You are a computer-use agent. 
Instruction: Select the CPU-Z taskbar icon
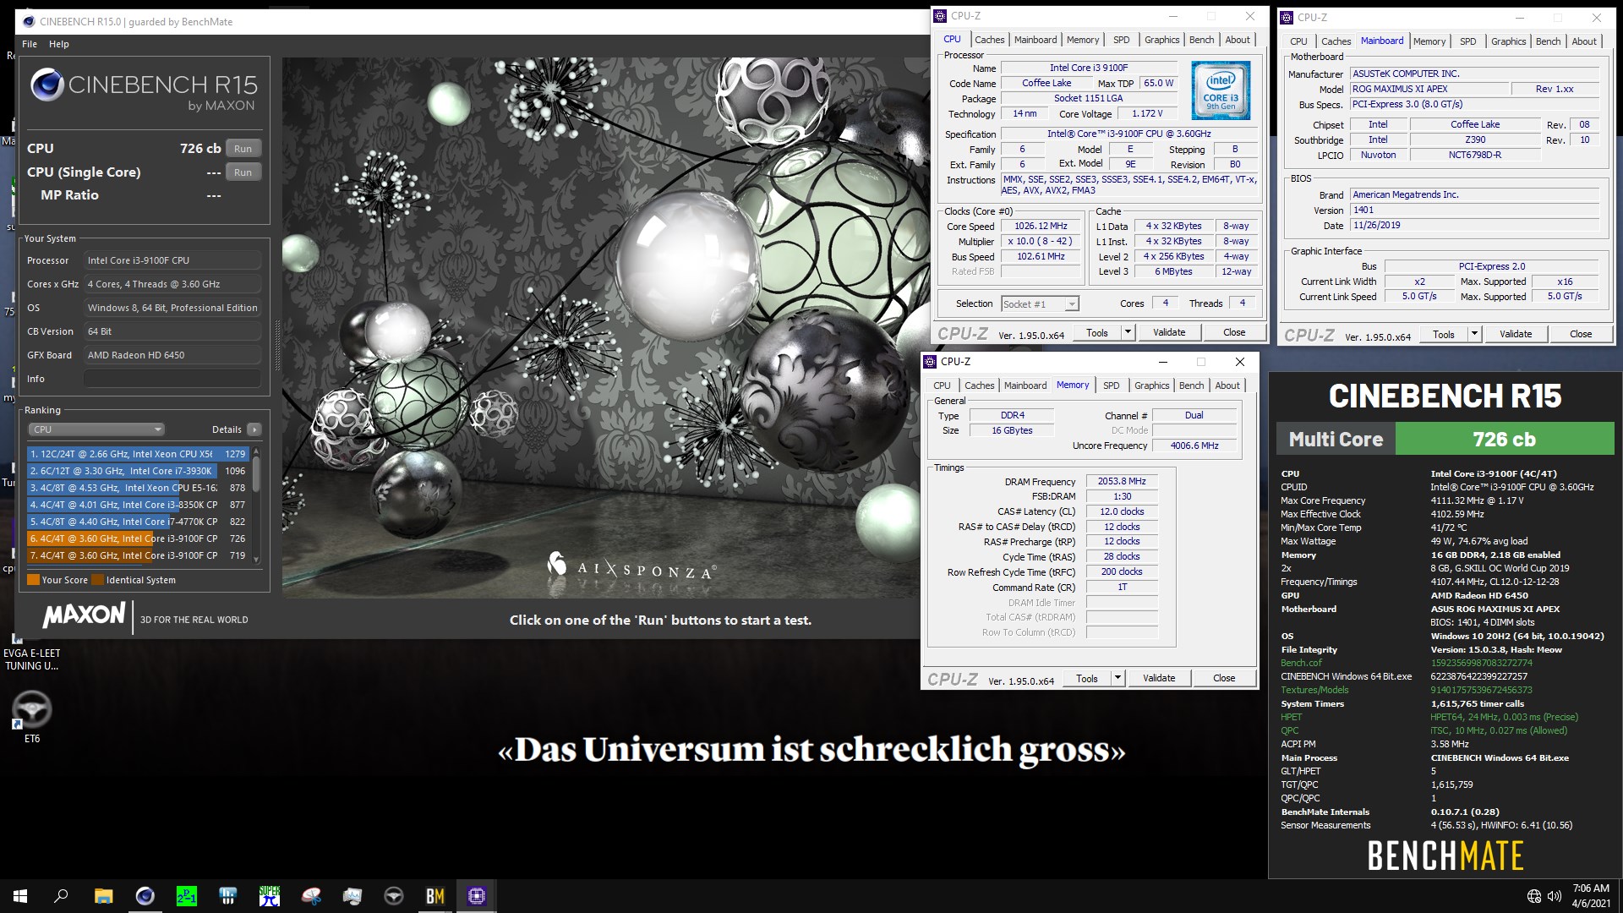pyautogui.click(x=477, y=896)
